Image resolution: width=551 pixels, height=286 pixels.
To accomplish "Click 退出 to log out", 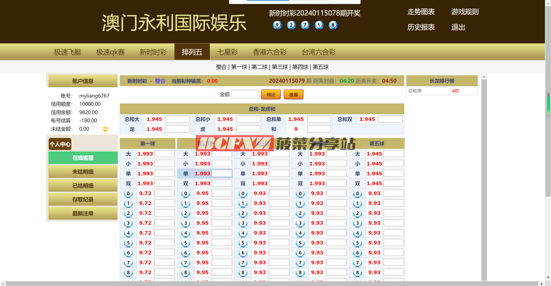I will pos(458,27).
